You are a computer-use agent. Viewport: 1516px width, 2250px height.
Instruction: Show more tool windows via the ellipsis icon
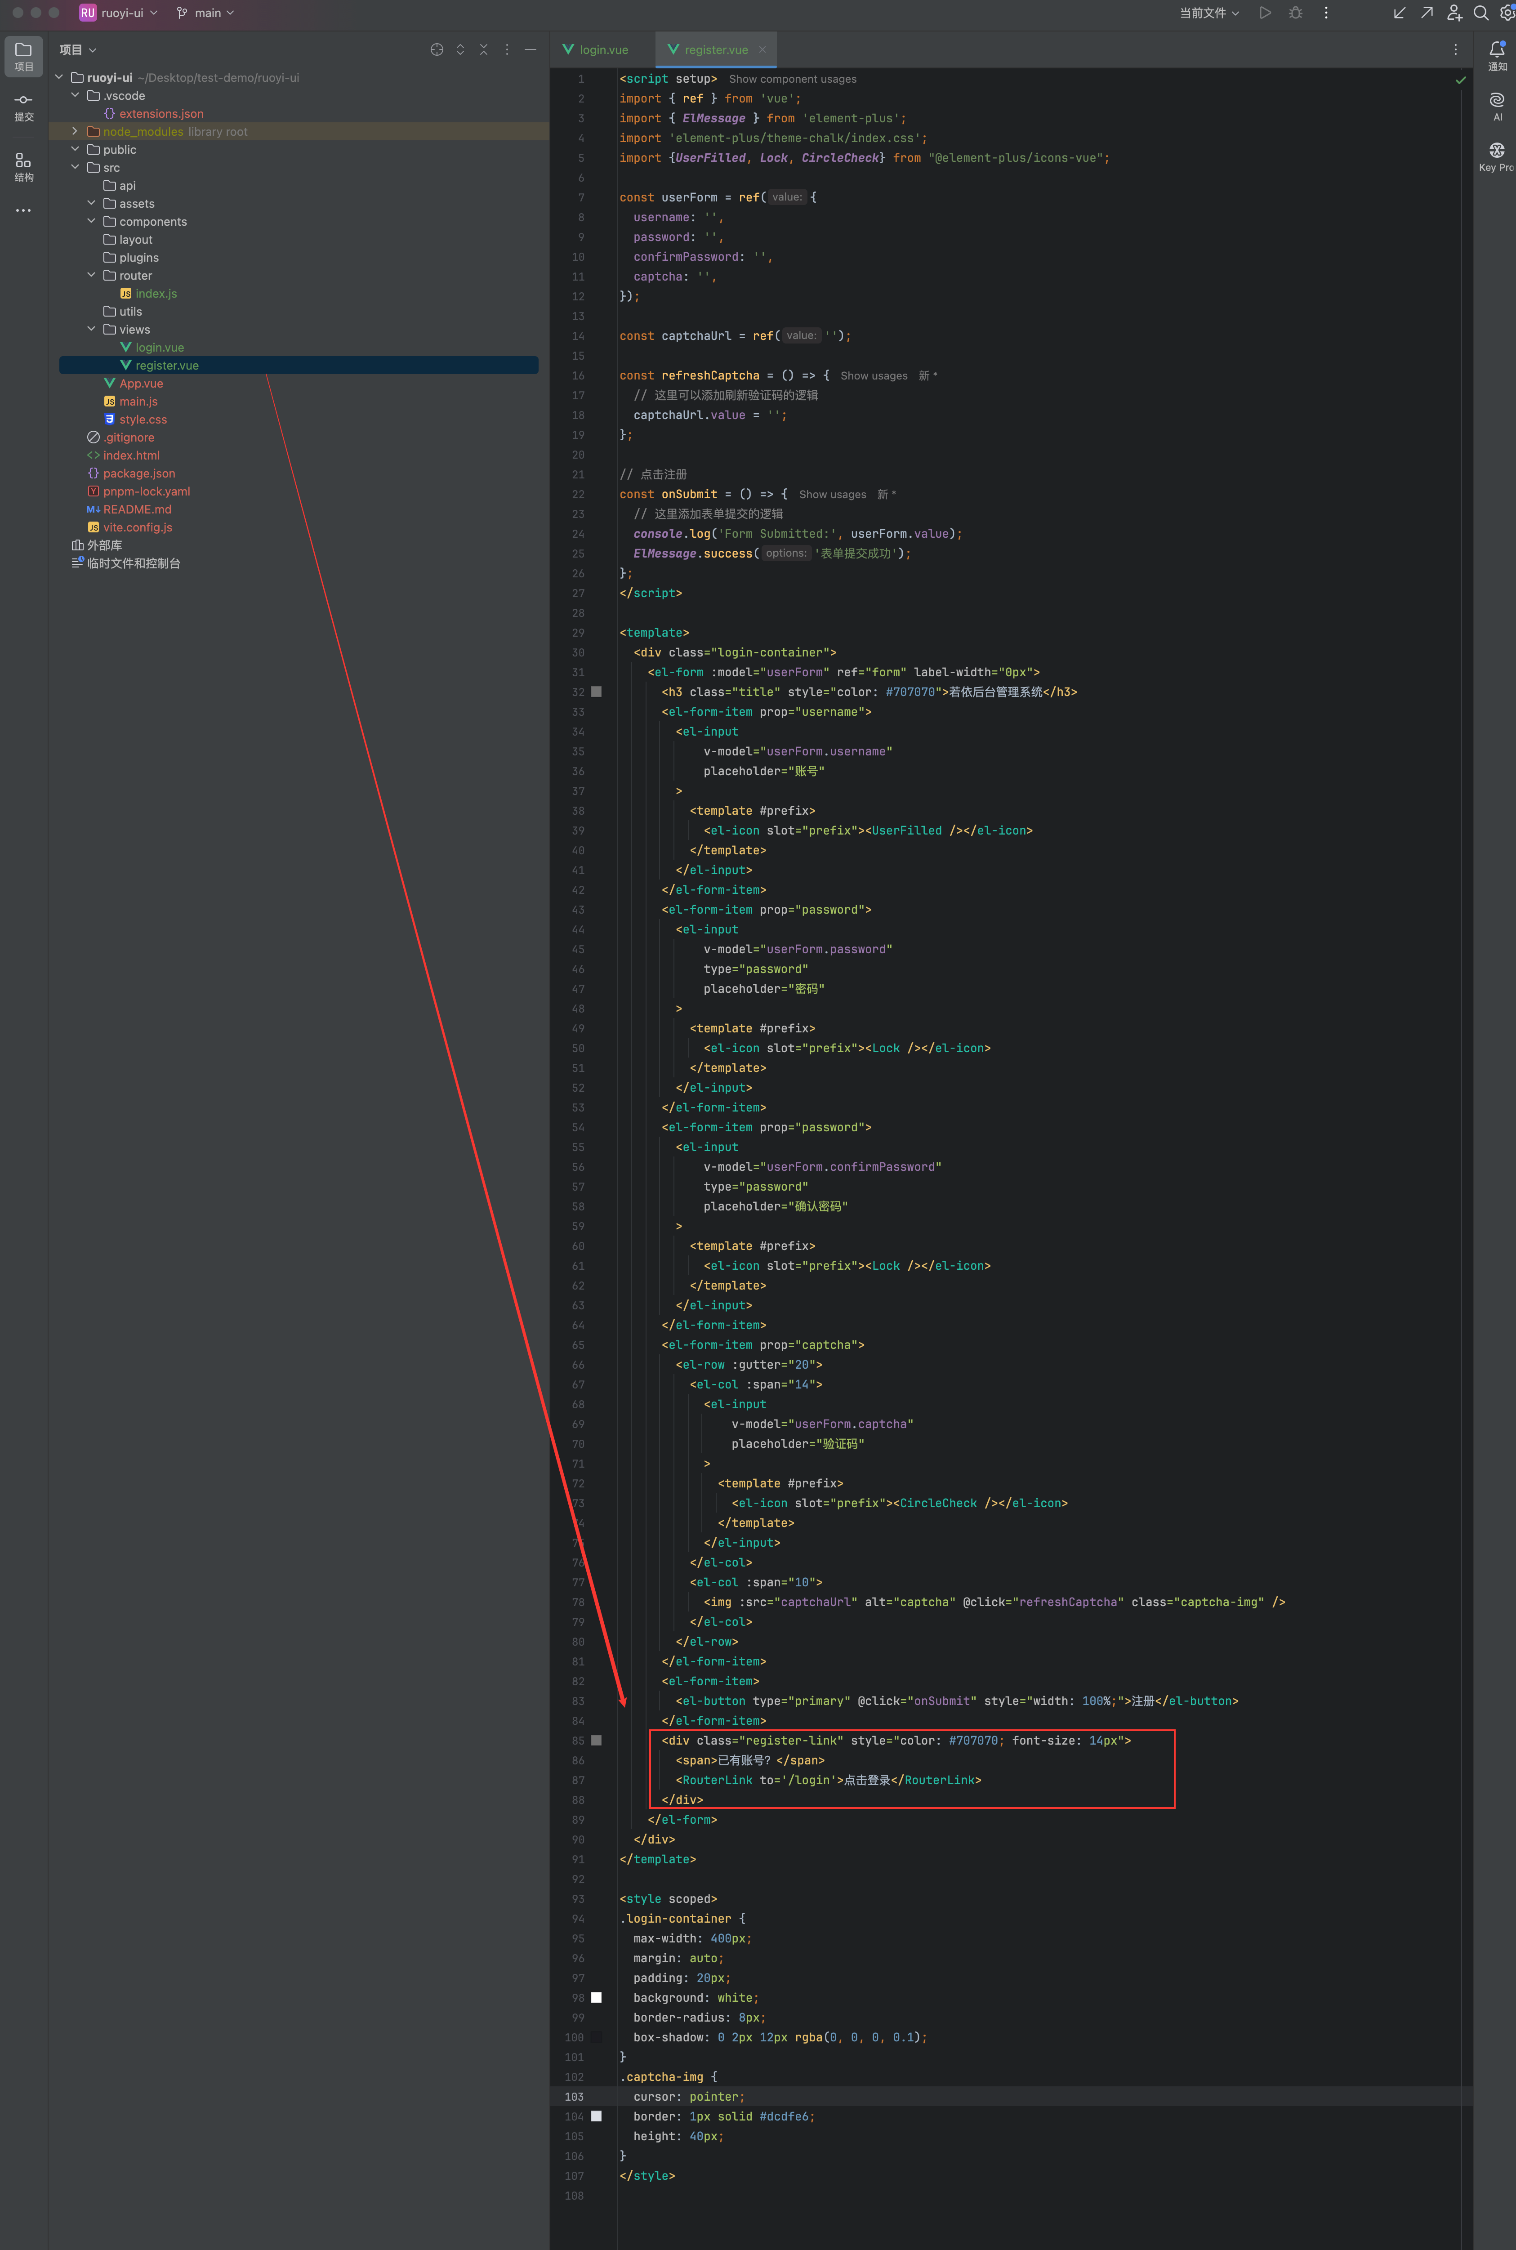[x=23, y=210]
